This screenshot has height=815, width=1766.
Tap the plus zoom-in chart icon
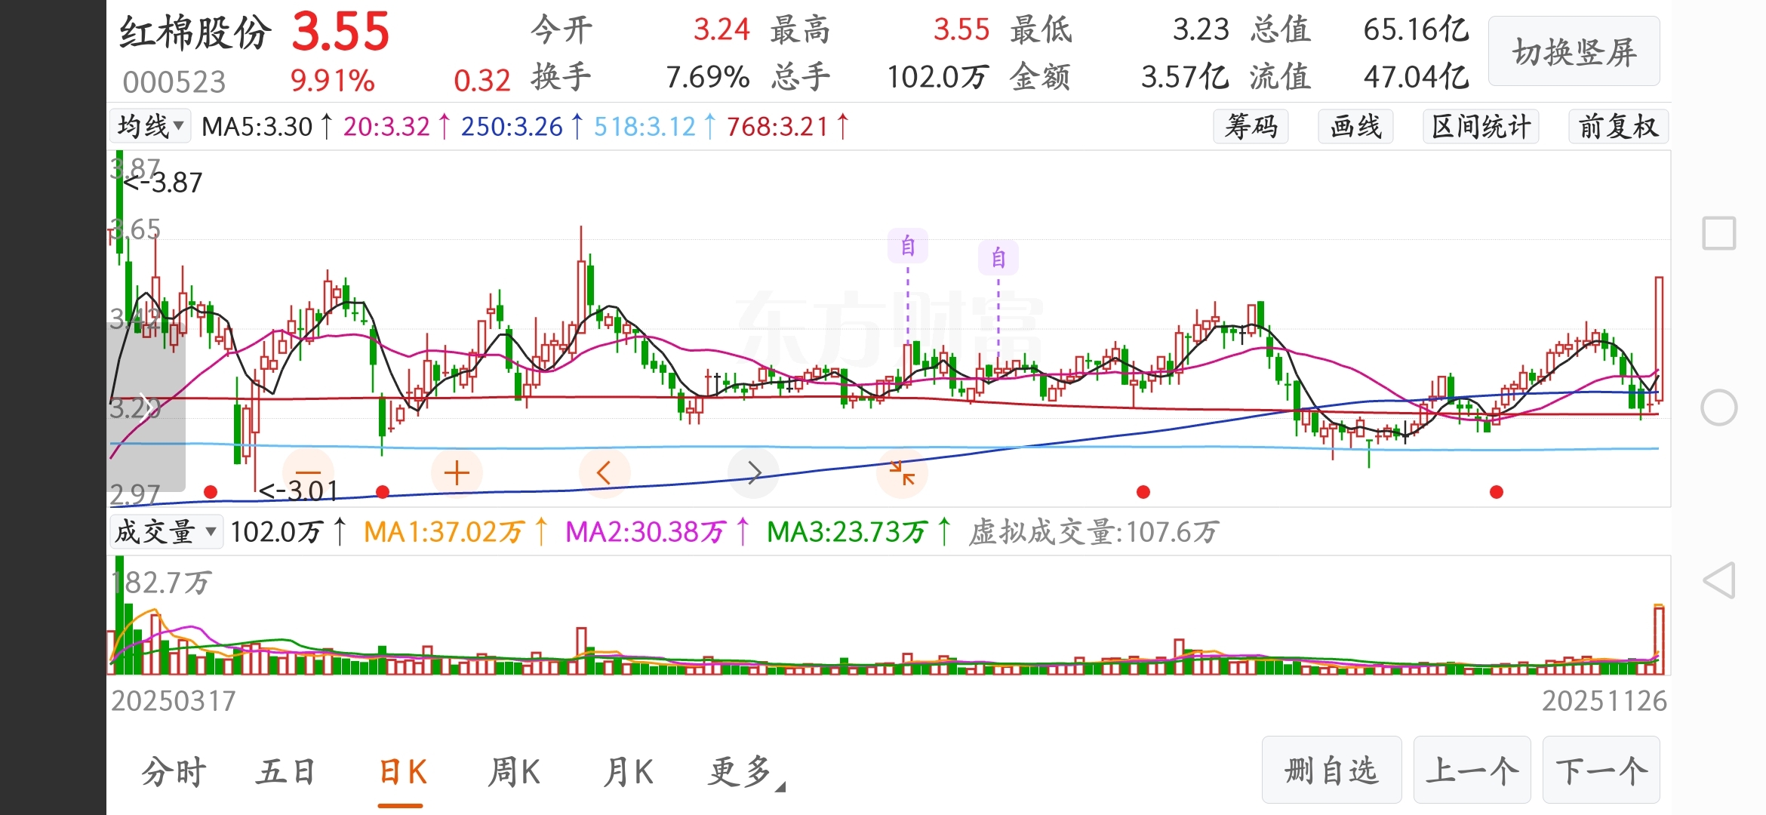[x=457, y=473]
